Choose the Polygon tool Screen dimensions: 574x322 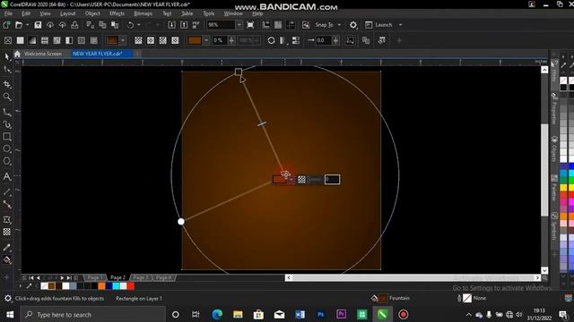[7, 161]
